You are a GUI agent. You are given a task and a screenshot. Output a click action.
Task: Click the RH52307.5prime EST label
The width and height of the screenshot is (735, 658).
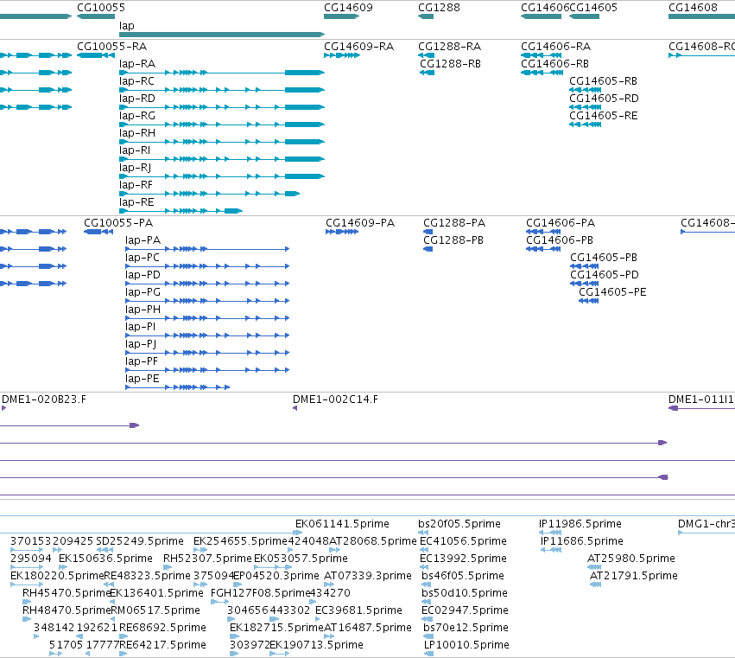click(x=207, y=559)
